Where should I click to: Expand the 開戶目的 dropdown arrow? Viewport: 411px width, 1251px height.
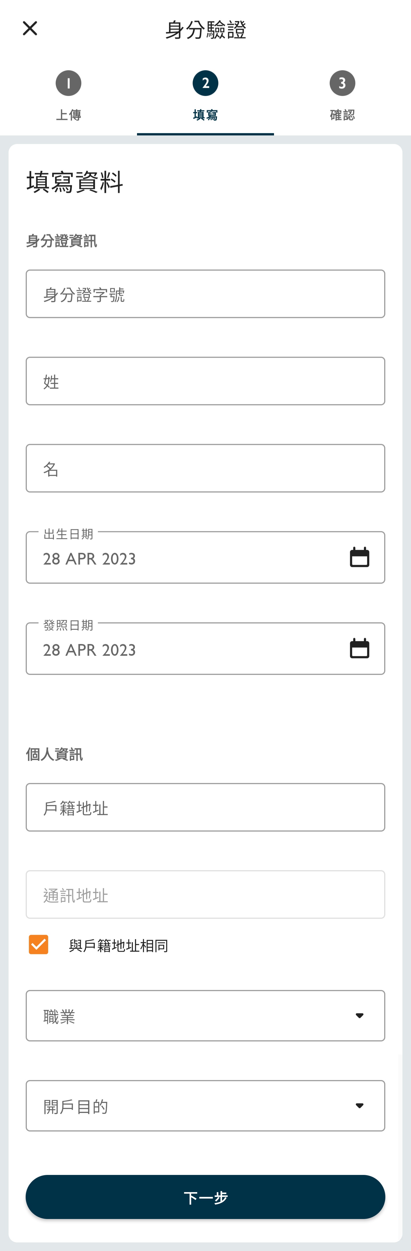359,1105
